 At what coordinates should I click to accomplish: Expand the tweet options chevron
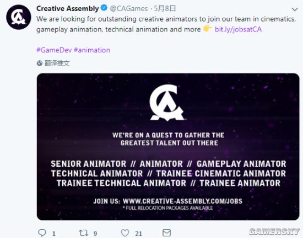point(295,9)
